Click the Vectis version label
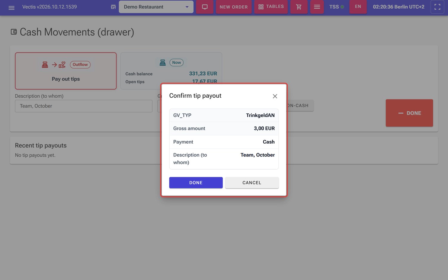The height and width of the screenshot is (280, 448). point(50,7)
